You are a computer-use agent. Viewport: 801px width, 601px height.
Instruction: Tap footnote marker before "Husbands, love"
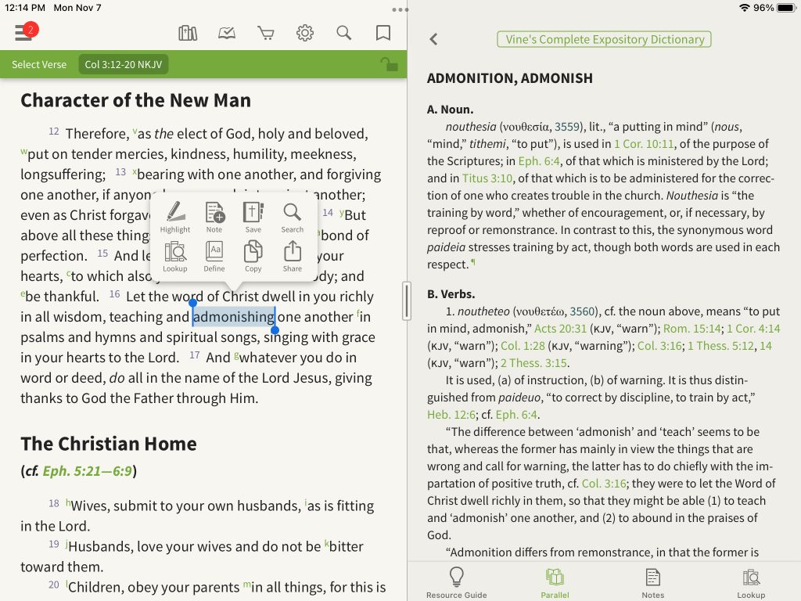tap(66, 545)
